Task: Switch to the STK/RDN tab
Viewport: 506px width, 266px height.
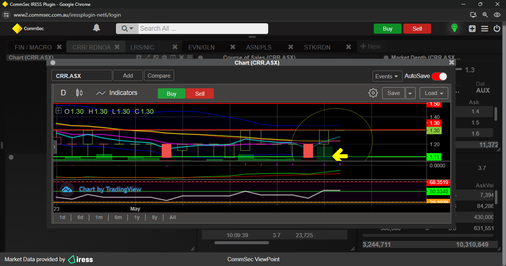Action: (x=317, y=47)
